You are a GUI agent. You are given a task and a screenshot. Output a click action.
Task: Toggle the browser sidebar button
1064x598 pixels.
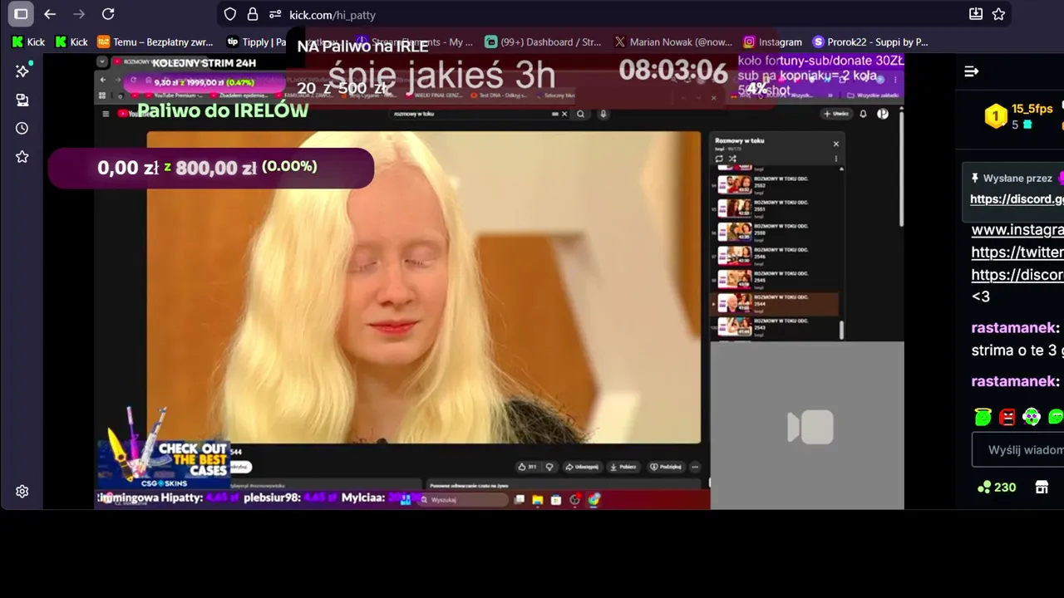pos(21,14)
